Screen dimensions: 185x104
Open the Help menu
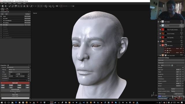(x=24, y=3)
